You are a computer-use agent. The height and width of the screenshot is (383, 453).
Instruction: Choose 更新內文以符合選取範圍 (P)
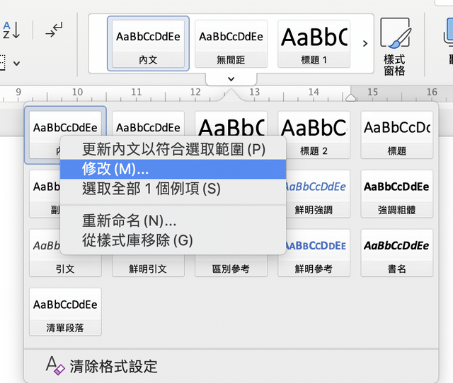click(x=173, y=149)
